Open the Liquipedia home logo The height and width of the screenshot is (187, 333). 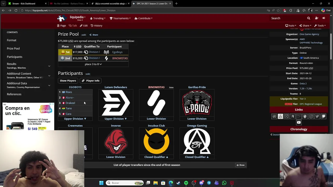point(61,18)
